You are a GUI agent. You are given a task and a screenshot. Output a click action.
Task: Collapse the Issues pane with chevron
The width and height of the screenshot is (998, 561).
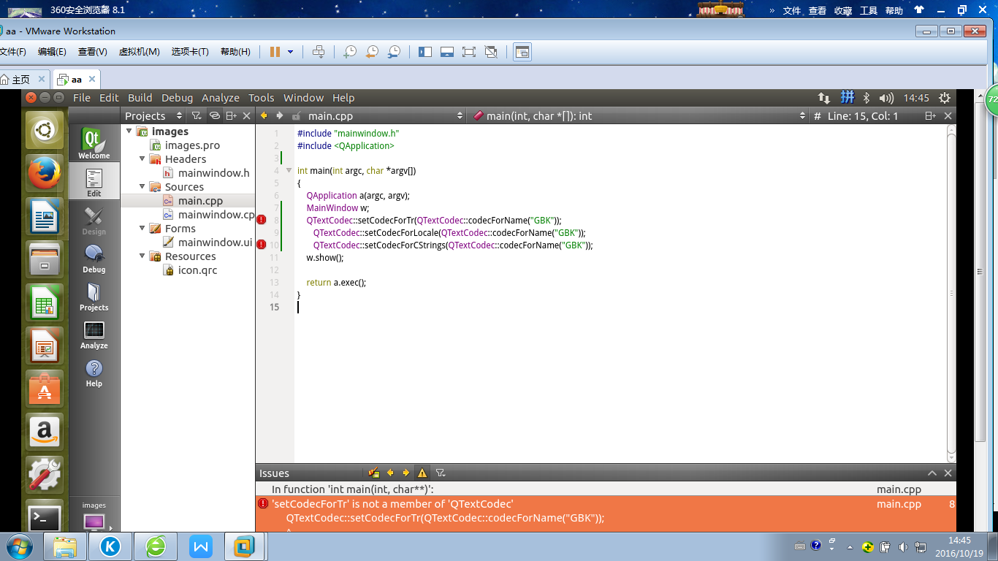point(932,473)
